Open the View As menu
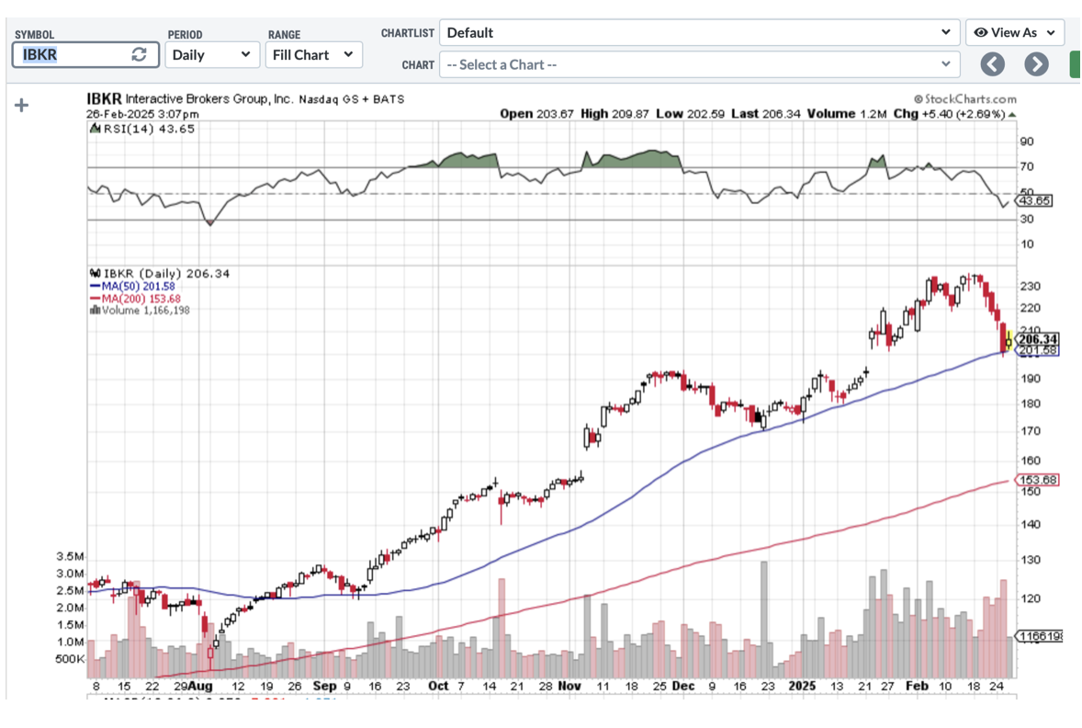This screenshot has width=1082, height=728. click(x=1014, y=32)
